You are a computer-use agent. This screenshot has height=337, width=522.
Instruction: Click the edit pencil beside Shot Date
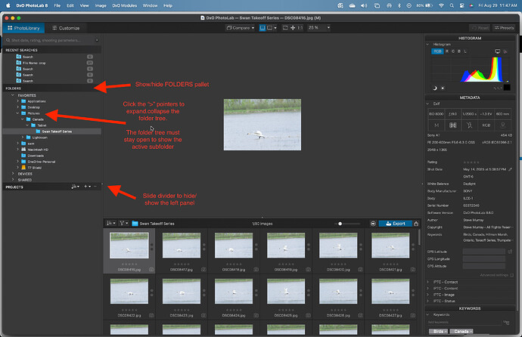(x=510, y=169)
